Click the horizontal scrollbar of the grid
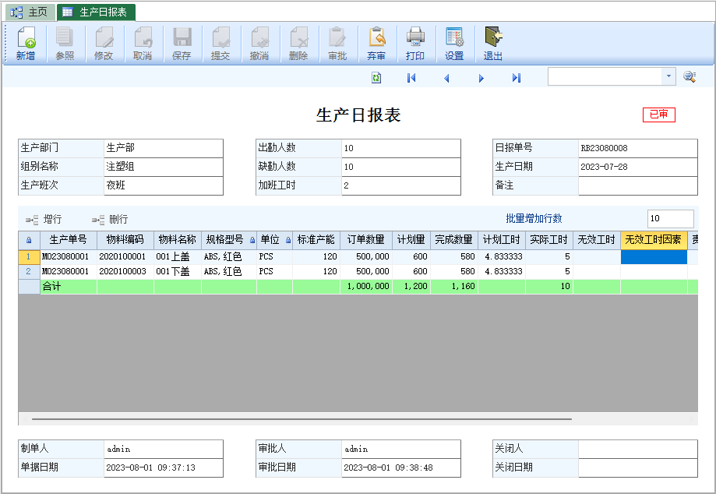The height and width of the screenshot is (494, 716). (x=302, y=418)
